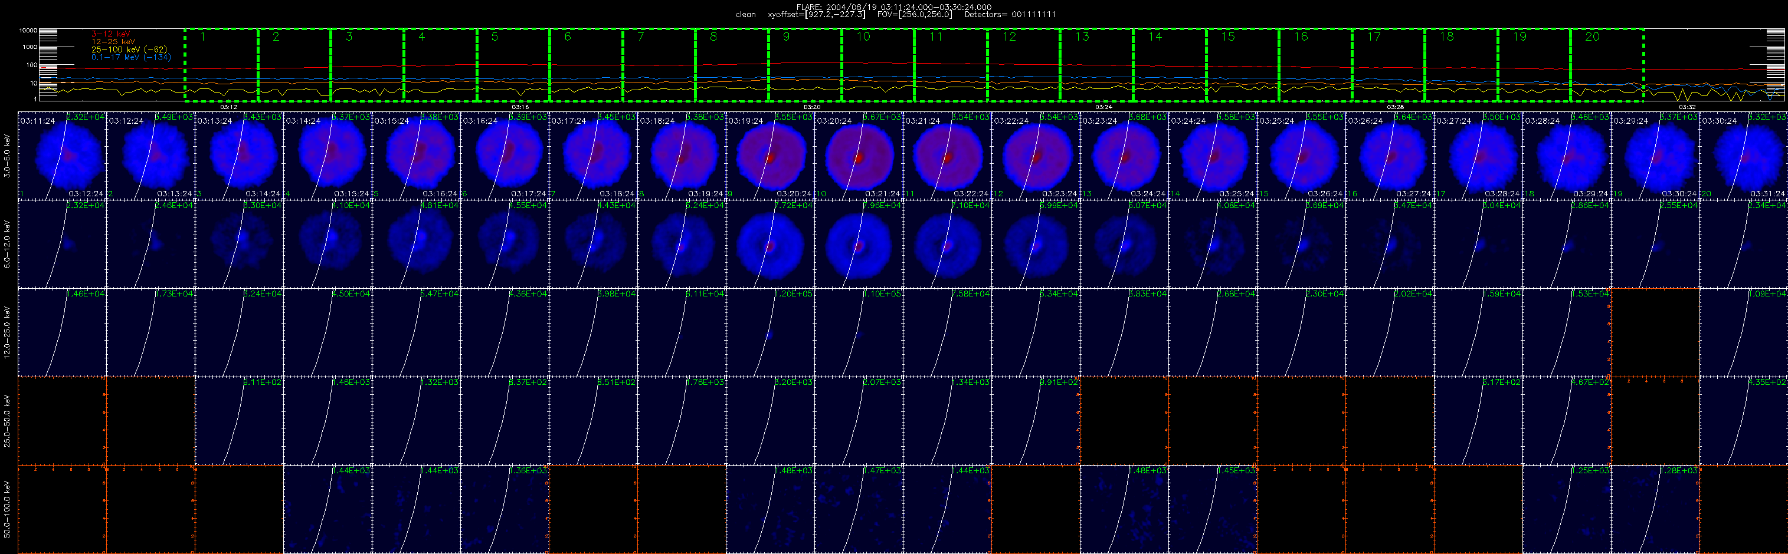Choose the 25.0-50.0 keV image labeled 2.07E+03

[859, 421]
